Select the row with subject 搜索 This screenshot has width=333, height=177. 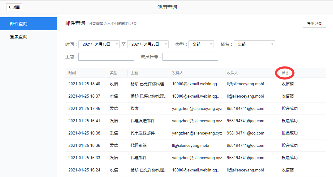(135, 108)
